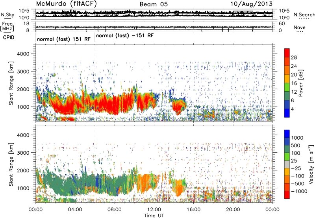Click the Slant Range label of power panel
315x218 pixels.
coord(11,83)
